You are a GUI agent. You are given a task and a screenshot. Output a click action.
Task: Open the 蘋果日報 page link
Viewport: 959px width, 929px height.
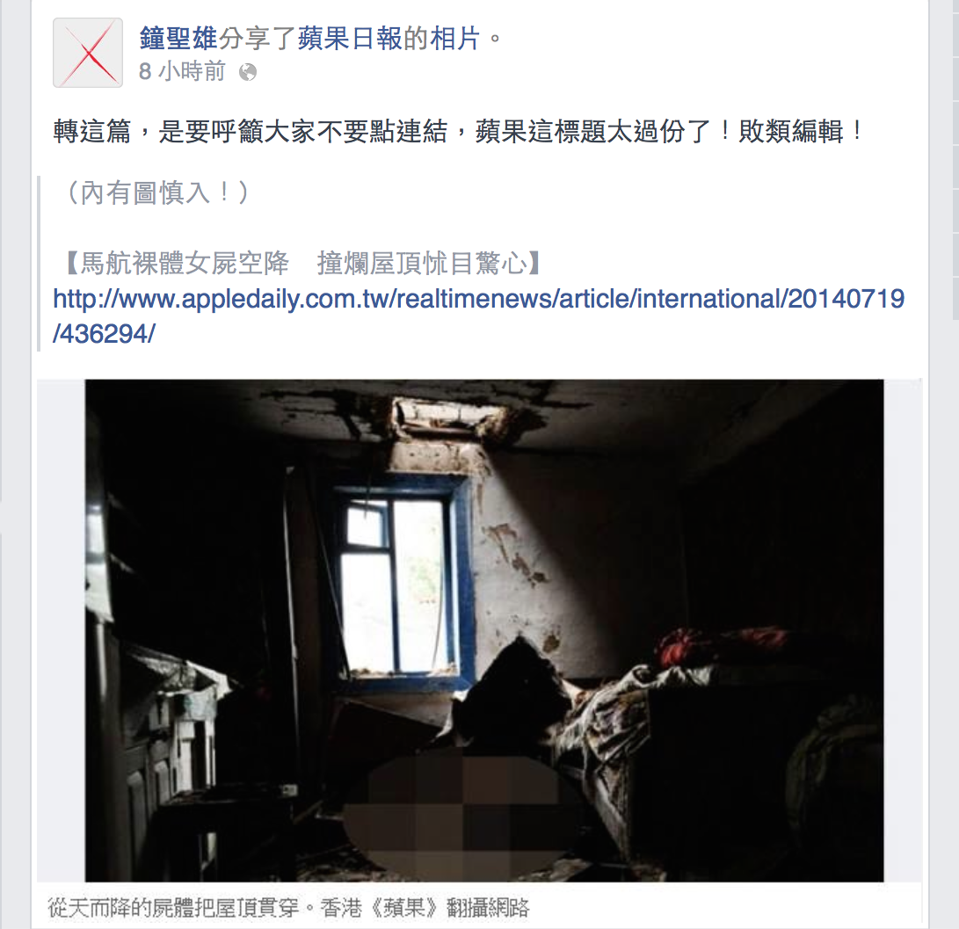point(350,39)
